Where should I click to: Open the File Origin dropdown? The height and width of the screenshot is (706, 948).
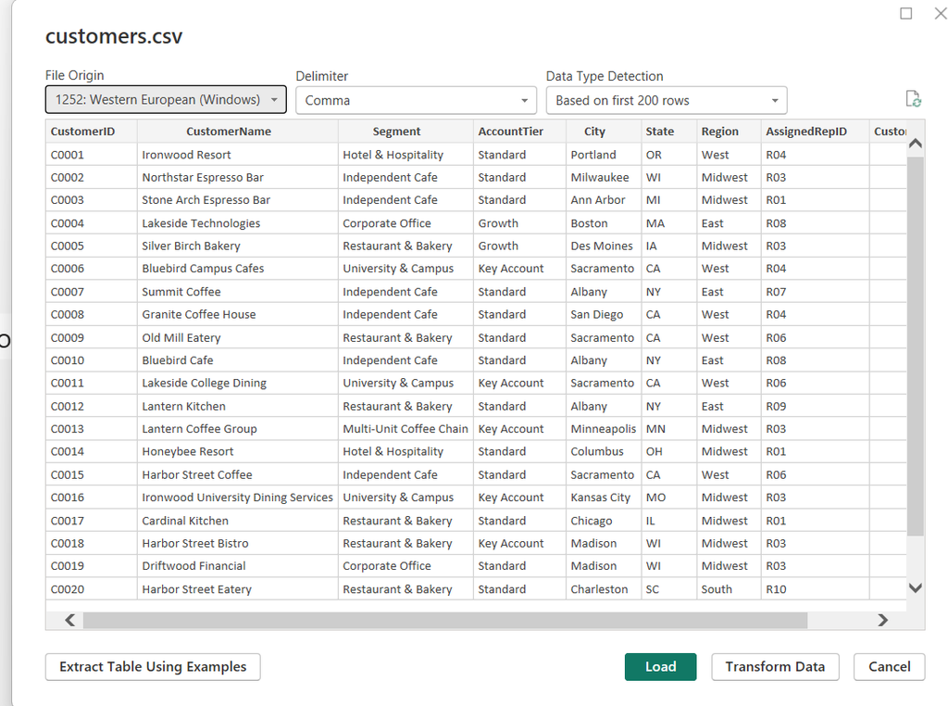tap(166, 100)
